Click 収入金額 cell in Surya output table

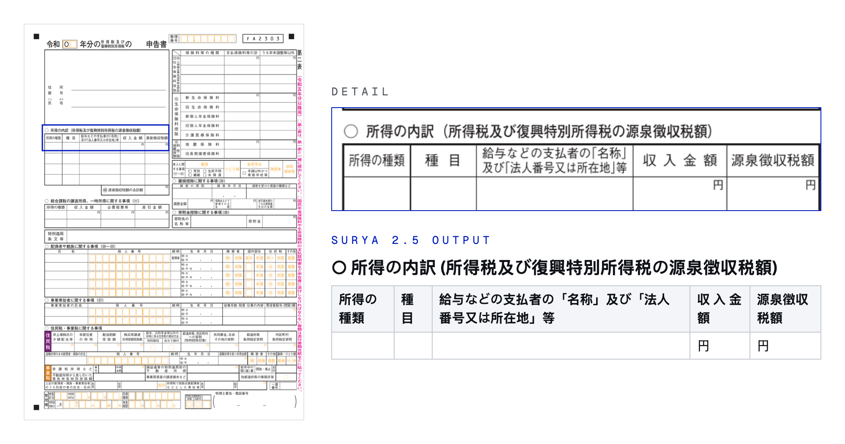point(720,309)
